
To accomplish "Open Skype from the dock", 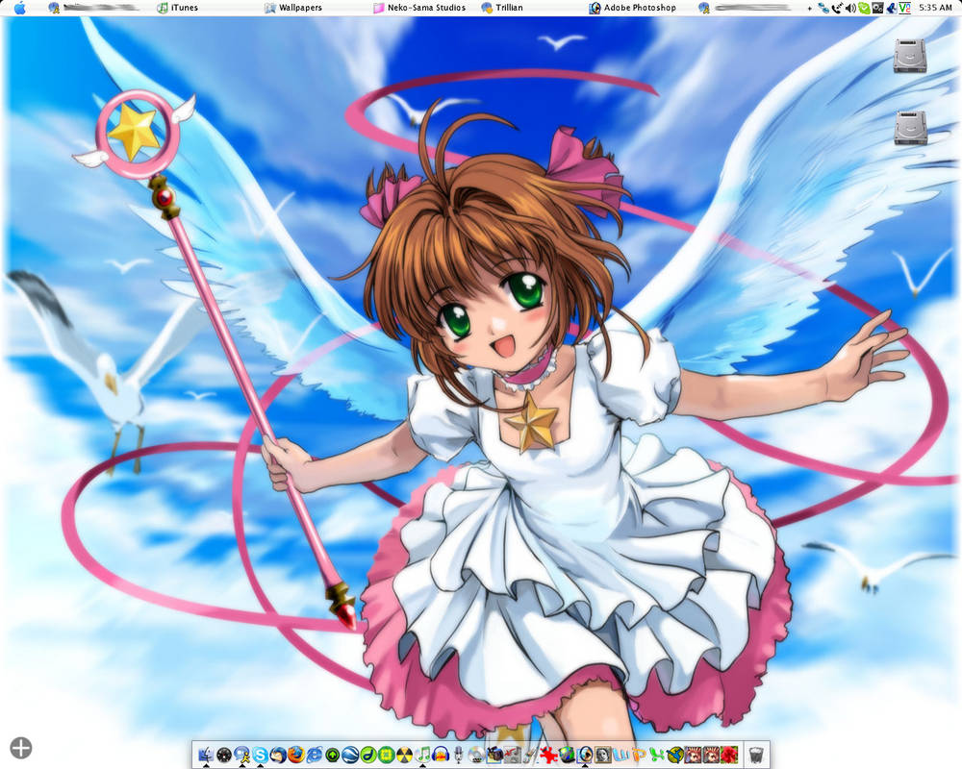I will coord(260,755).
